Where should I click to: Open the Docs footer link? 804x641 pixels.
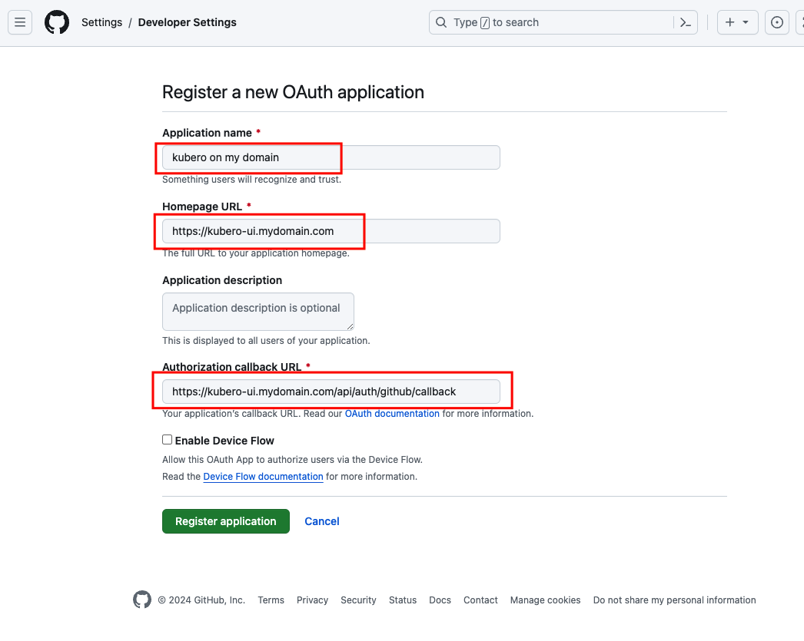(440, 600)
